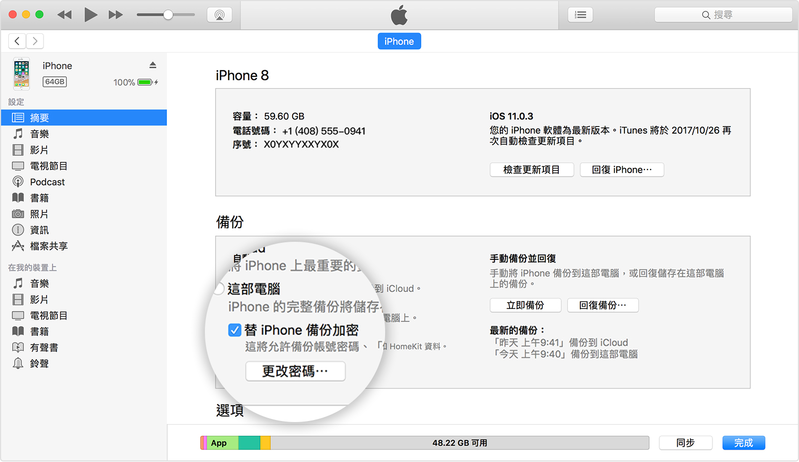This screenshot has width=799, height=462.
Task: Open the list view icon near search
Action: [580, 15]
